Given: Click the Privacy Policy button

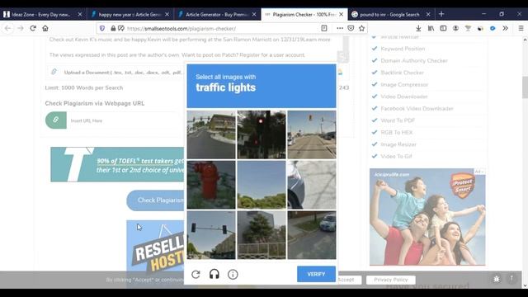Looking at the screenshot, I should (390, 280).
